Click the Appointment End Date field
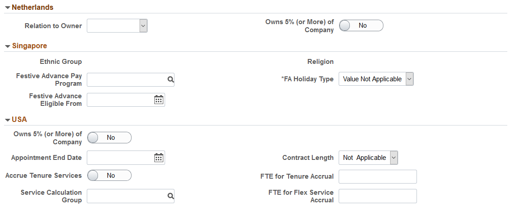The width and height of the screenshot is (510, 205). [120, 158]
